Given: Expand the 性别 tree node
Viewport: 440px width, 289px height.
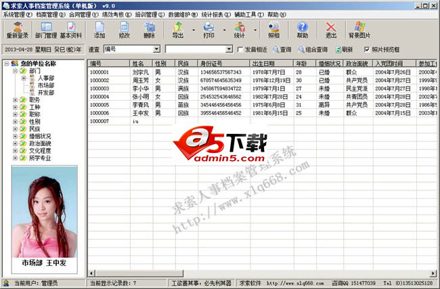Looking at the screenshot, I should 16,122.
